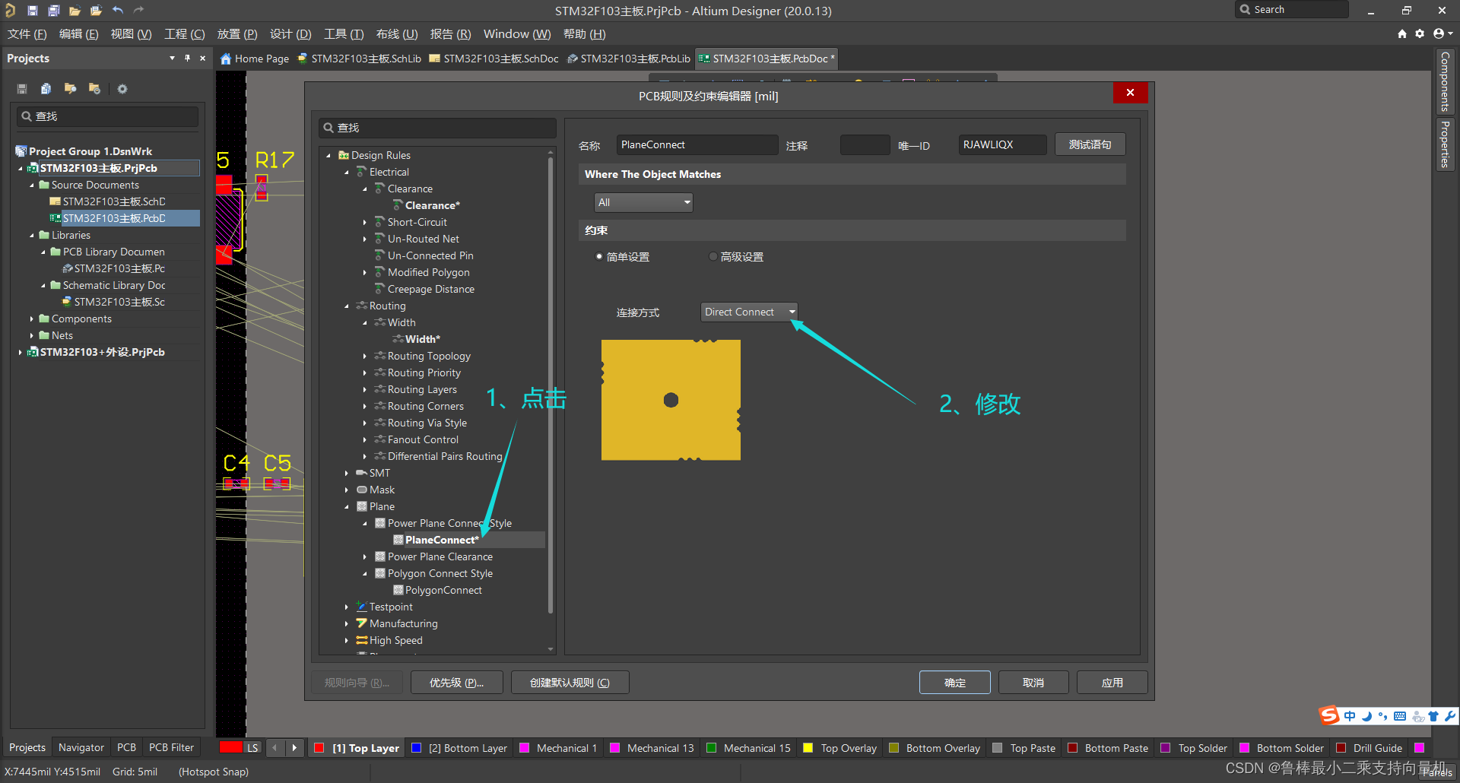The width and height of the screenshot is (1460, 783).
Task: Open the All object matches dropdown
Action: tap(643, 202)
